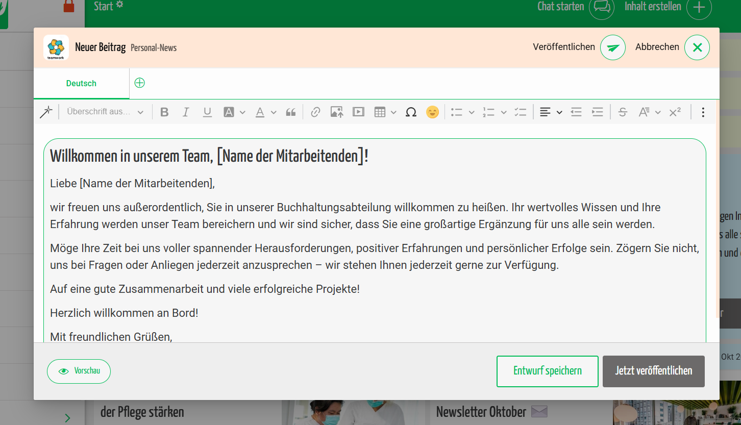The height and width of the screenshot is (425, 741).
Task: Click the Entwurf speichern button
Action: pyautogui.click(x=547, y=371)
